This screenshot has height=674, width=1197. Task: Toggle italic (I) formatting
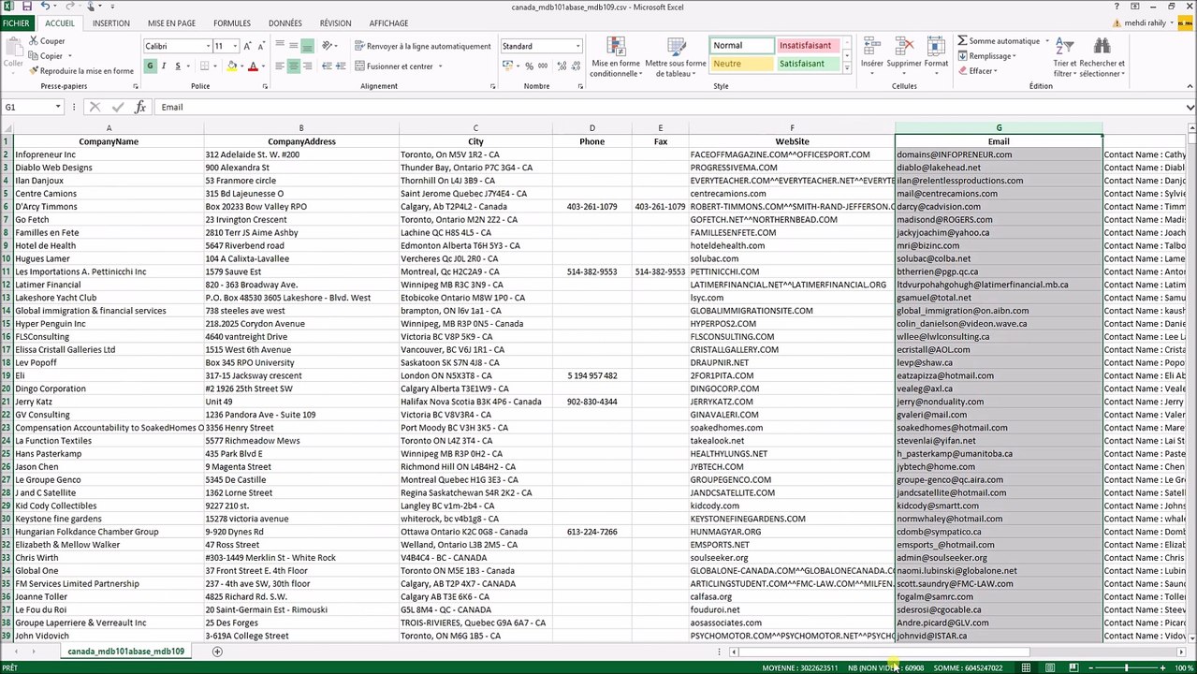coord(164,66)
